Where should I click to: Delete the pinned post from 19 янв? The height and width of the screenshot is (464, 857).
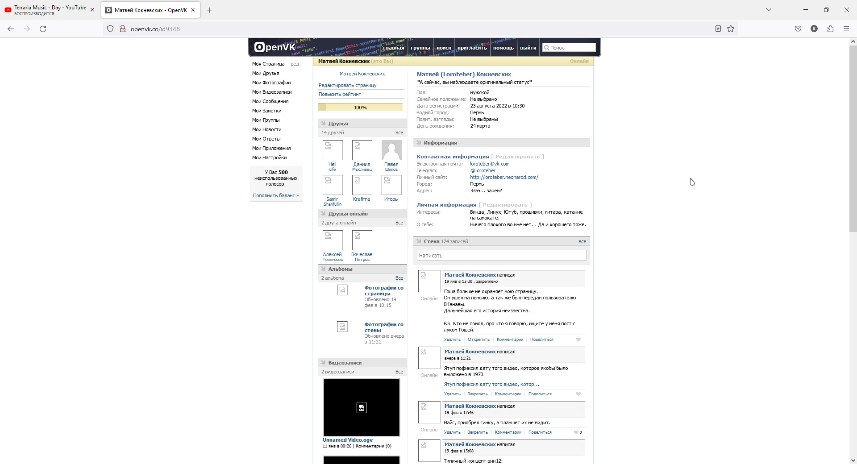click(x=452, y=340)
